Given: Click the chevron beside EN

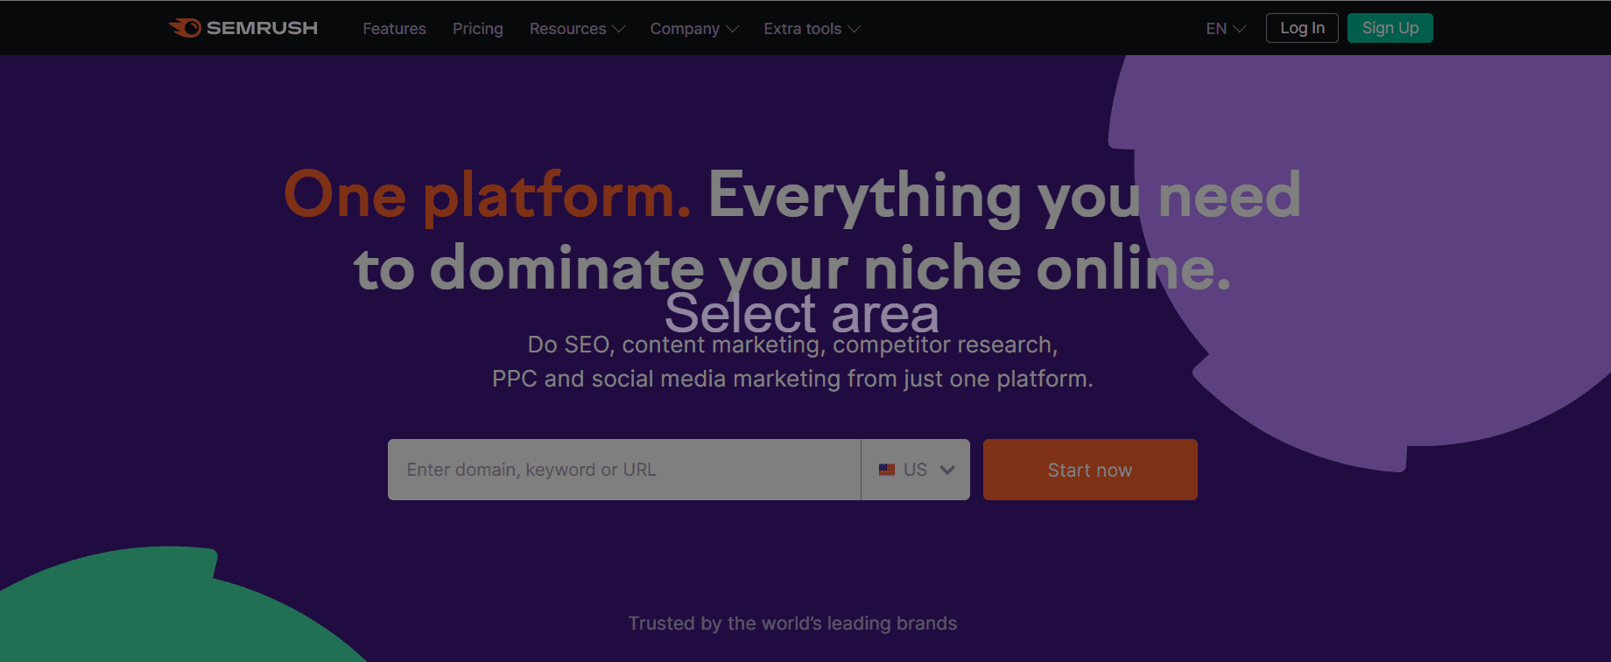Looking at the screenshot, I should (1240, 29).
